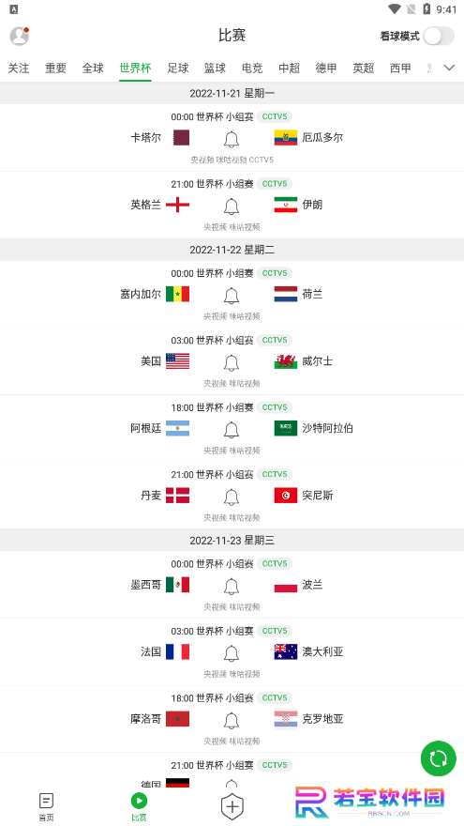Select the 篮球 tab

pos(215,68)
